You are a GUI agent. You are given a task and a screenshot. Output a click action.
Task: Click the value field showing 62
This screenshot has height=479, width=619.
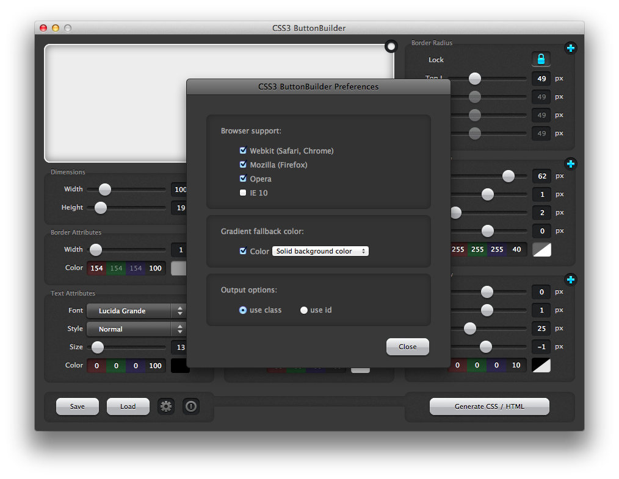pyautogui.click(x=541, y=176)
